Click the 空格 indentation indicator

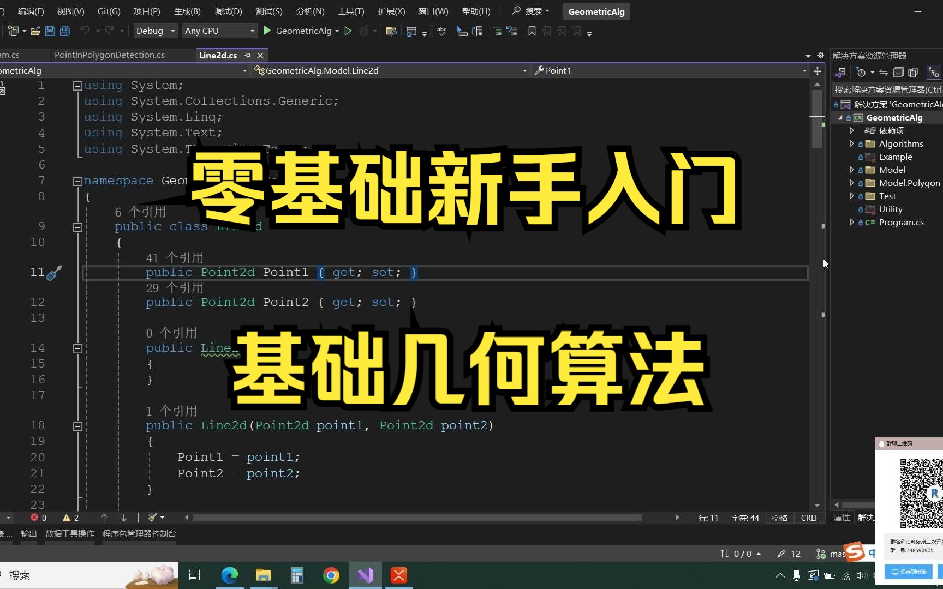point(780,518)
